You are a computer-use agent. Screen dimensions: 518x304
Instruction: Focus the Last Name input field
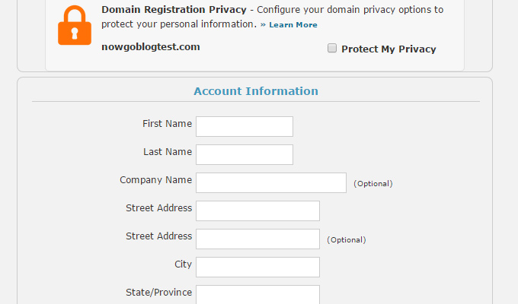pos(245,154)
